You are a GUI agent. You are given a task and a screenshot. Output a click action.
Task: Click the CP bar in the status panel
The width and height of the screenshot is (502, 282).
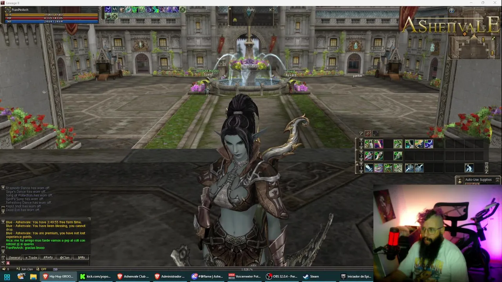(x=51, y=14)
